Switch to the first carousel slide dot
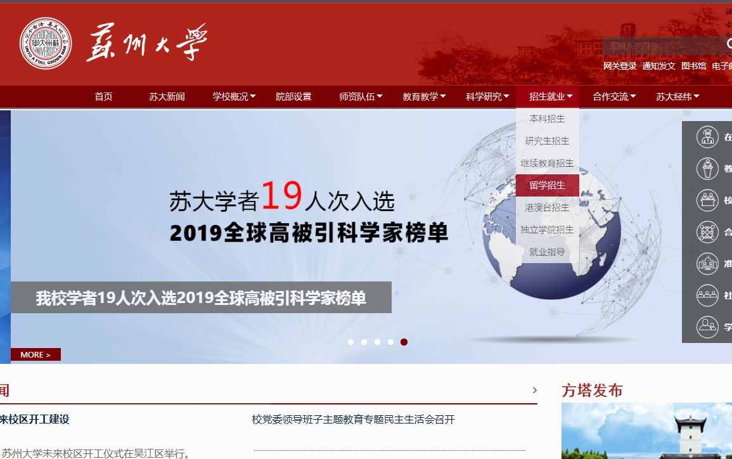Viewport: 732px width, 459px height. (350, 342)
